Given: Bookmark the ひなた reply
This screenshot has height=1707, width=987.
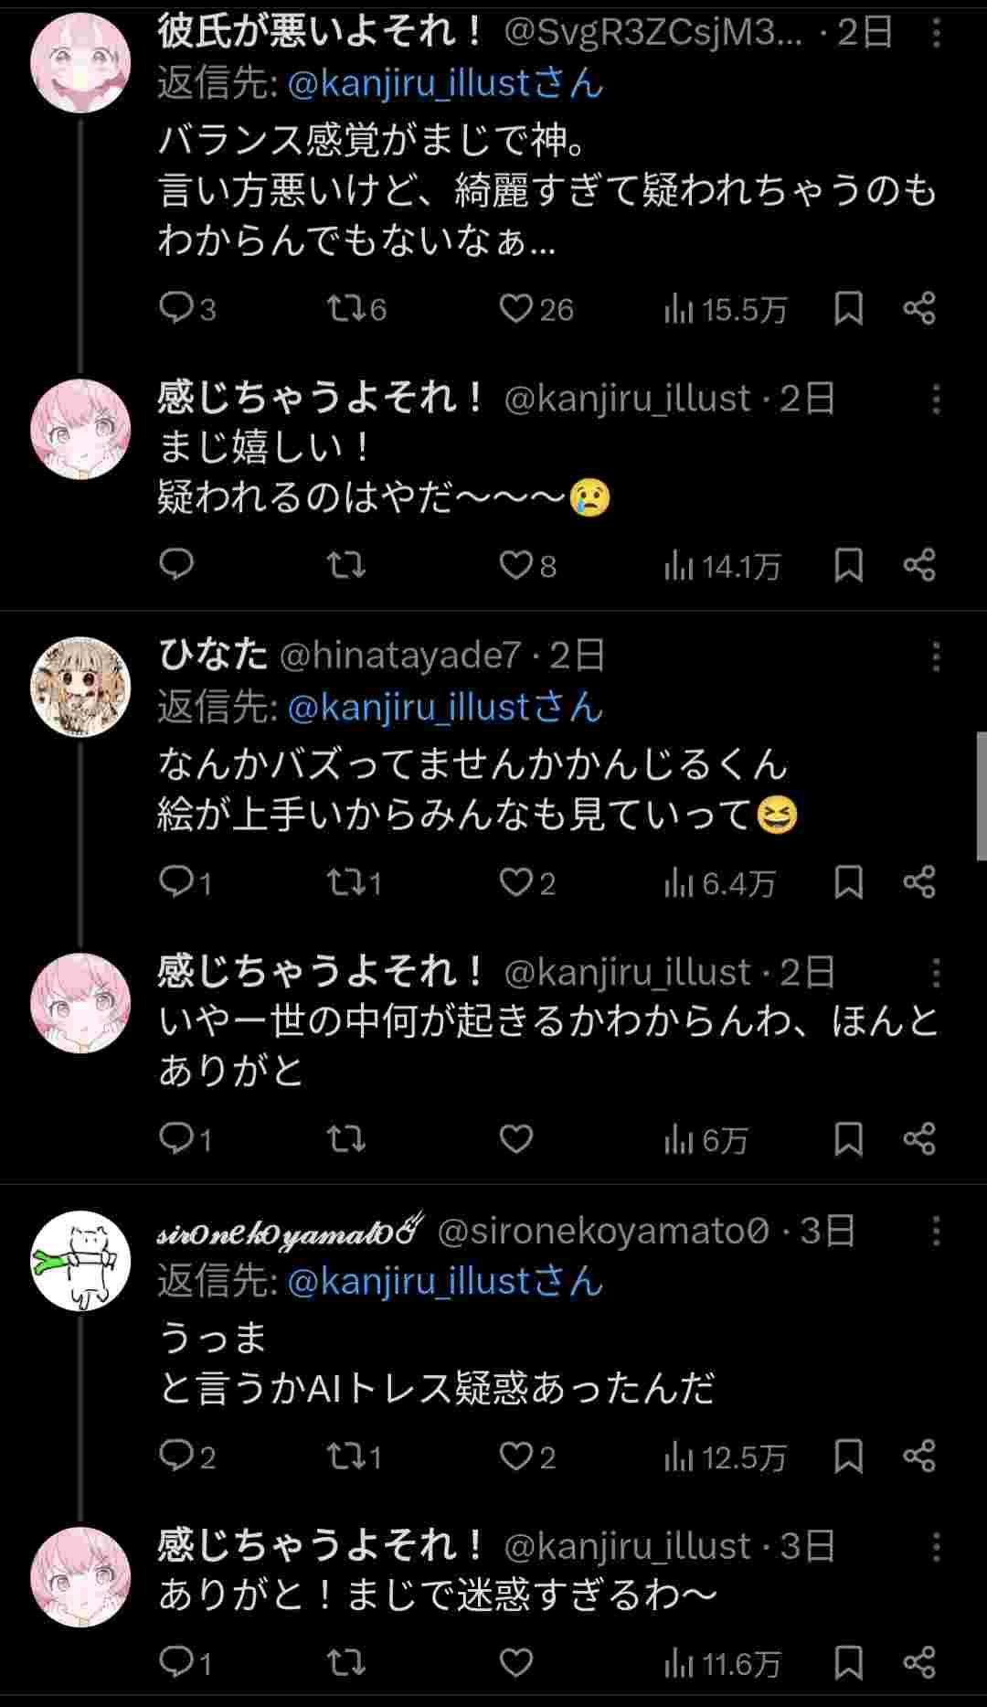Looking at the screenshot, I should [848, 882].
